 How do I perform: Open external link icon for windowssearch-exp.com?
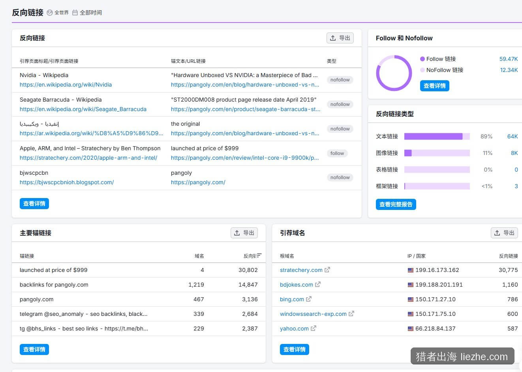coord(351,314)
